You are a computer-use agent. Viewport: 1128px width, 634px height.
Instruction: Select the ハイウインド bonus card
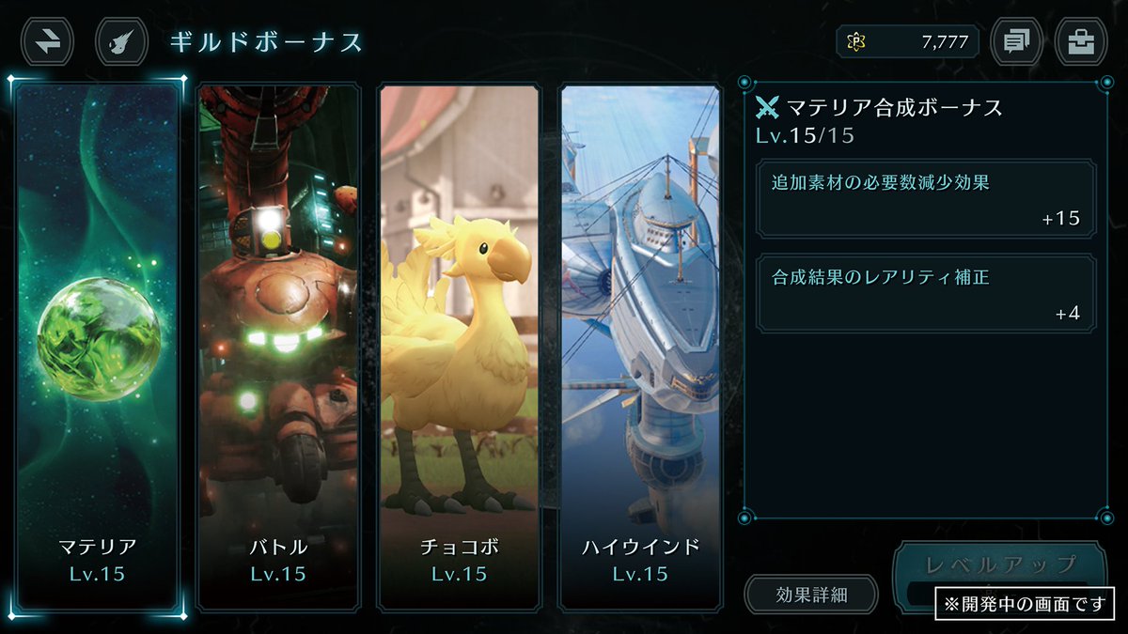(x=640, y=347)
